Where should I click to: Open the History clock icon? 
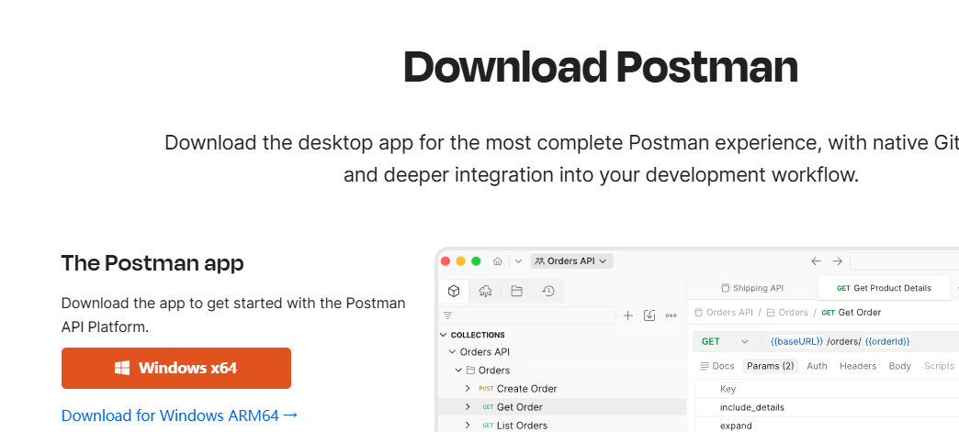[x=548, y=291]
